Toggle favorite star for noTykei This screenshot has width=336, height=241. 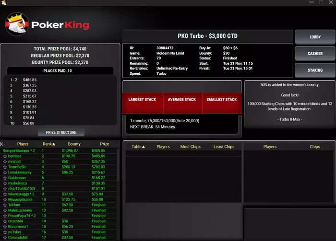point(5,232)
